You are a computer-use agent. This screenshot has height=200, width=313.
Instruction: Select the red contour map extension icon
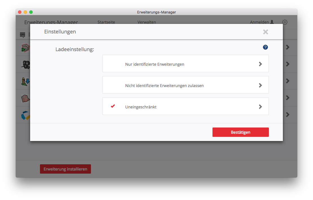click(25, 98)
